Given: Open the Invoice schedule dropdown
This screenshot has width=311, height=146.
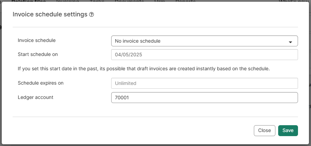Looking at the screenshot, I should [x=204, y=41].
